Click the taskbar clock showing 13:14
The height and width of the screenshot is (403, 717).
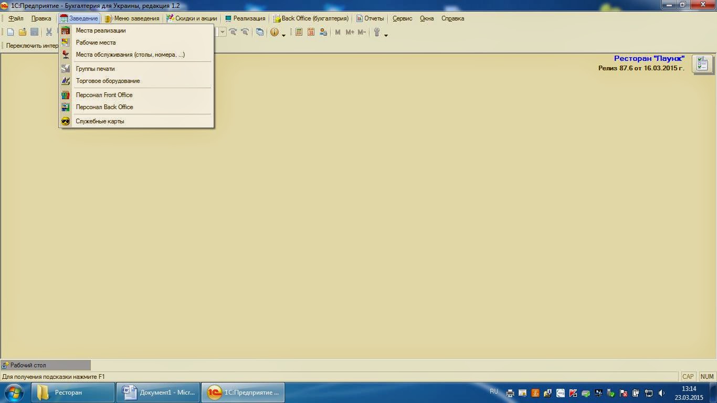[689, 393]
